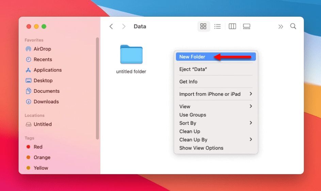Open the View submenu
The image size is (321, 191).
[216, 106]
